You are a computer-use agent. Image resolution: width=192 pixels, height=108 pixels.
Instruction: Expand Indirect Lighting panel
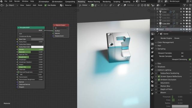point(164,70)
